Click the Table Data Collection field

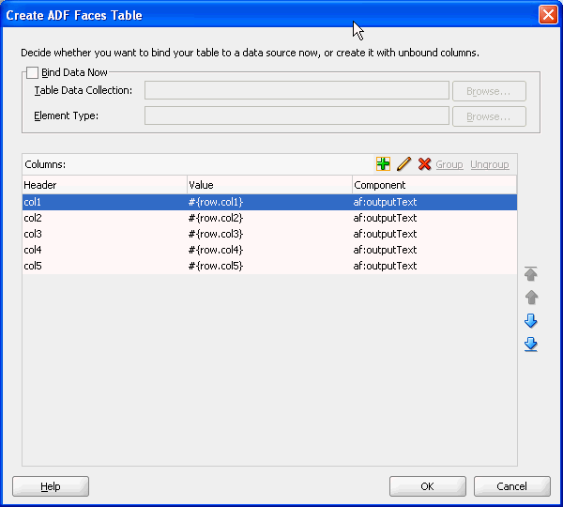coord(297,90)
